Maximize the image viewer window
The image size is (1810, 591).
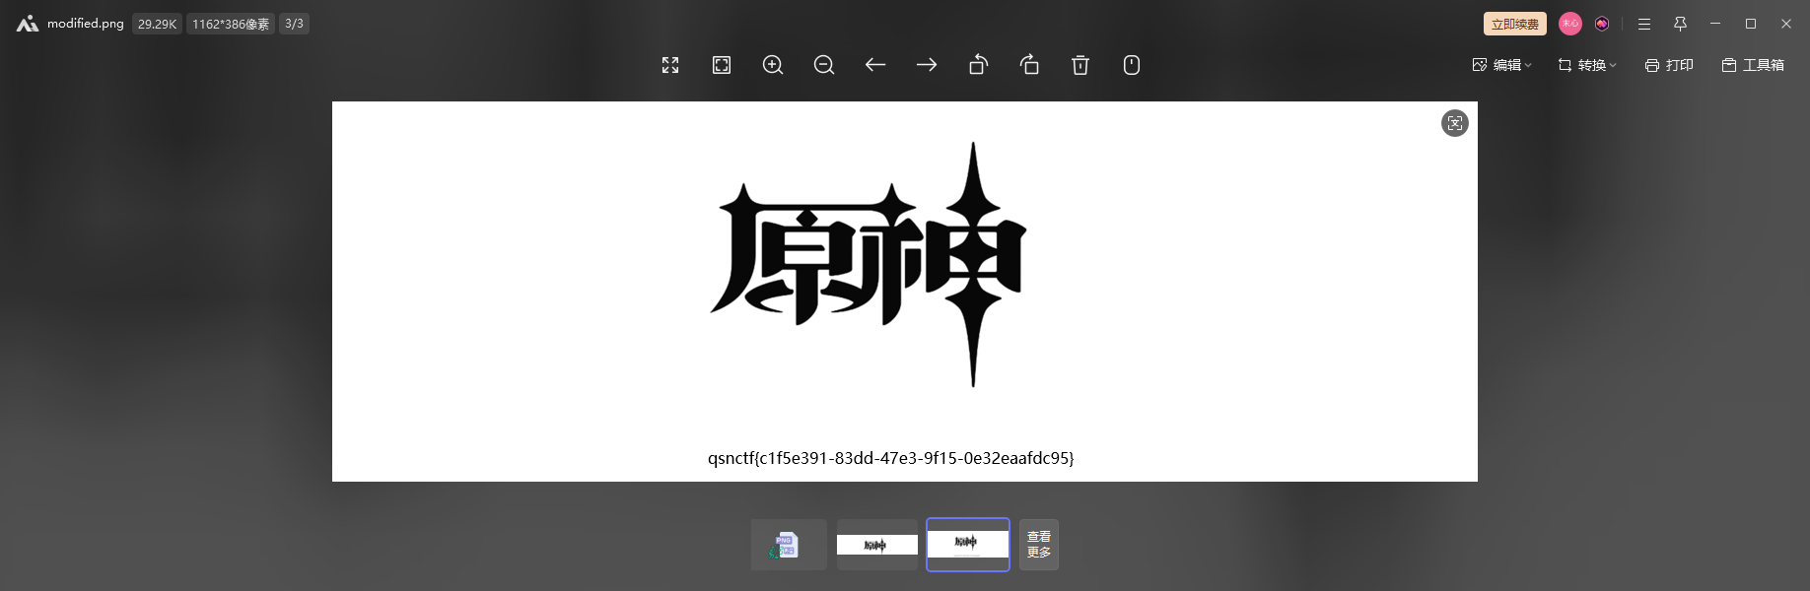pos(1751,24)
